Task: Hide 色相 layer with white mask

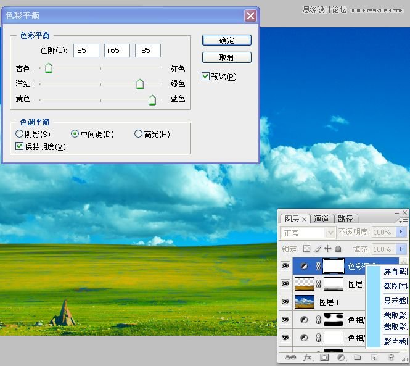Action: [x=285, y=338]
